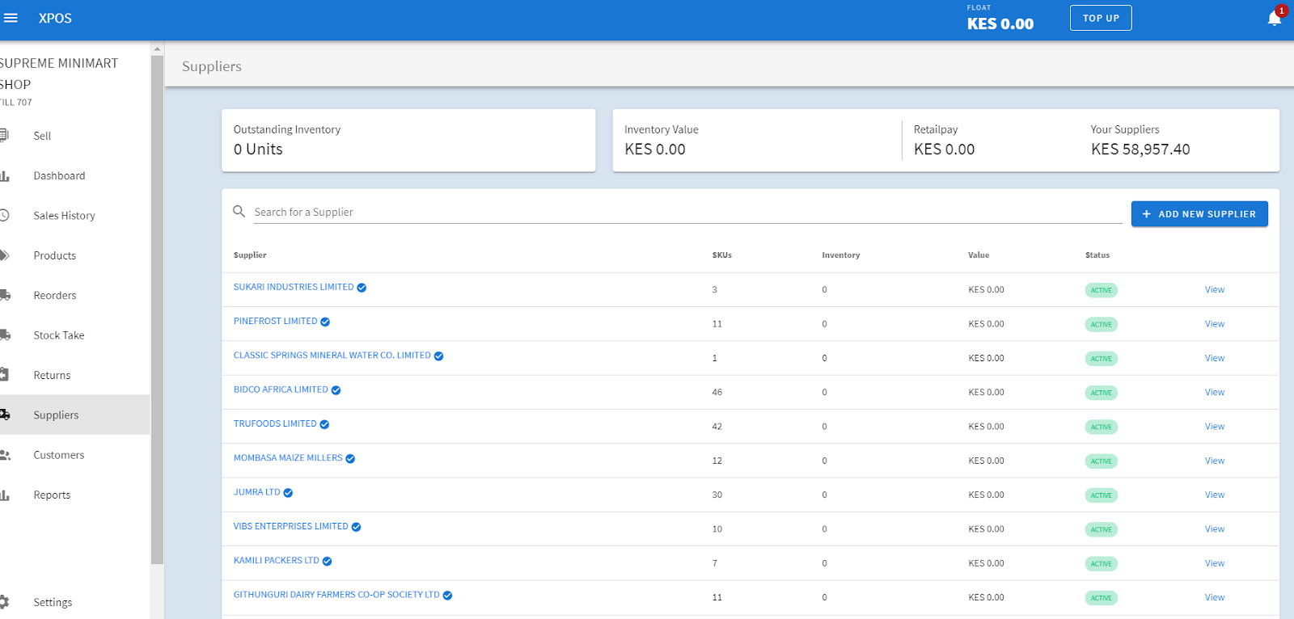The image size is (1294, 619).
Task: Open MOMBASA MAIZE MILLERS supplier link
Action: pos(288,457)
